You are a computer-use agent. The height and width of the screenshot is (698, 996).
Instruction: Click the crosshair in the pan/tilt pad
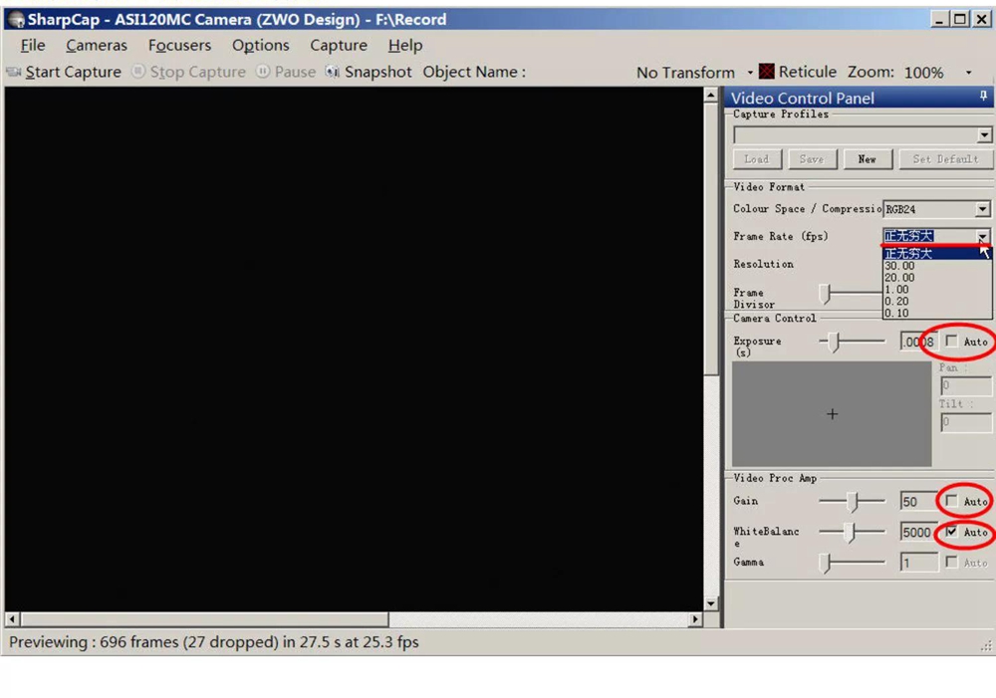tap(832, 414)
